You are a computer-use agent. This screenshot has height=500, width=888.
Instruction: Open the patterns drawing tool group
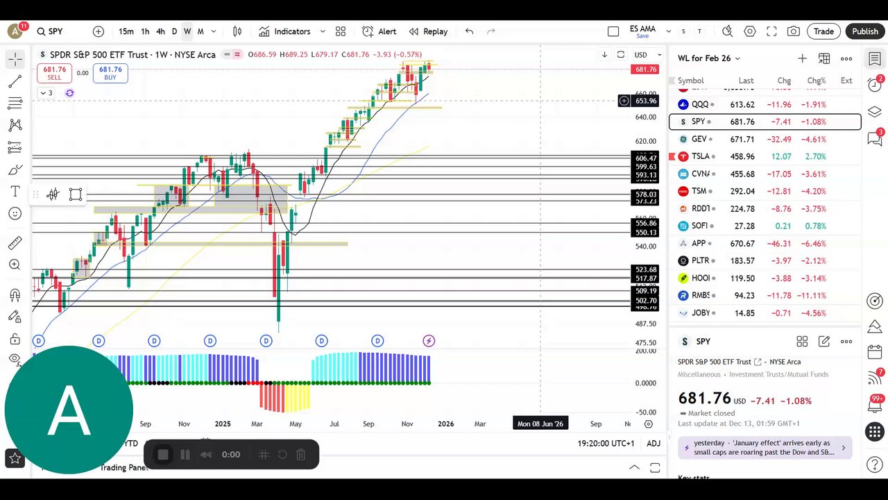(x=15, y=126)
